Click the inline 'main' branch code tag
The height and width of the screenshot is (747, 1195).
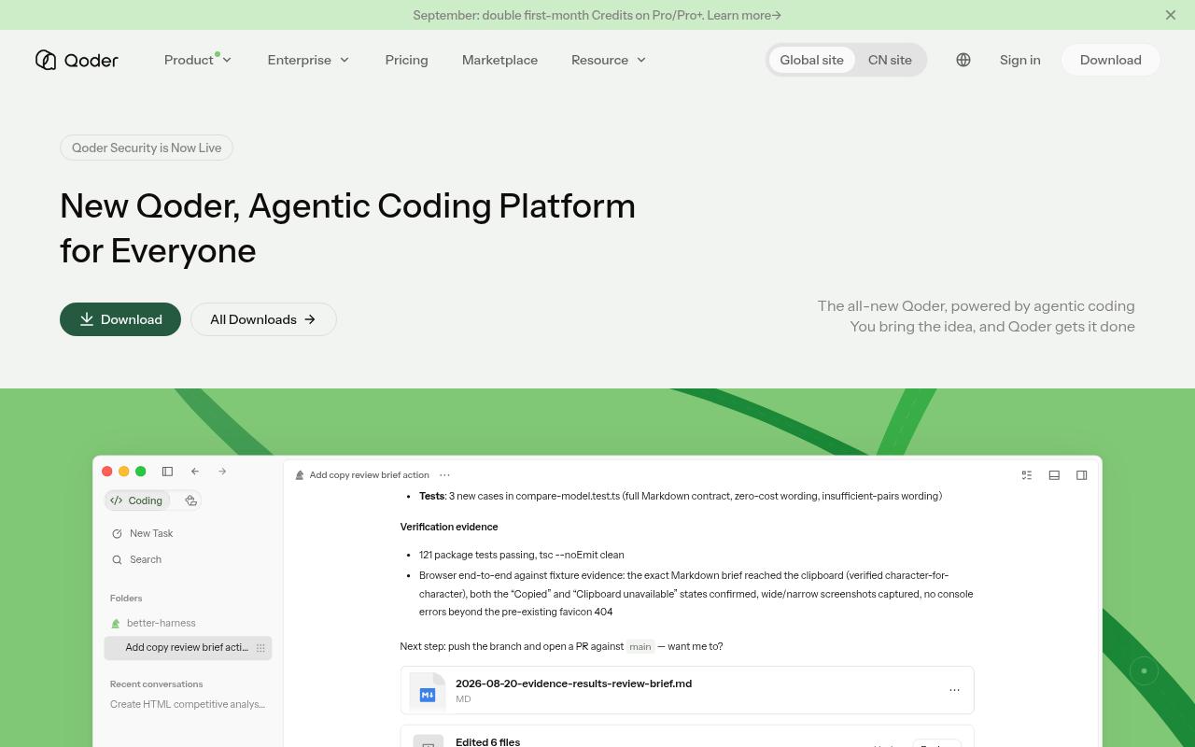pos(640,646)
